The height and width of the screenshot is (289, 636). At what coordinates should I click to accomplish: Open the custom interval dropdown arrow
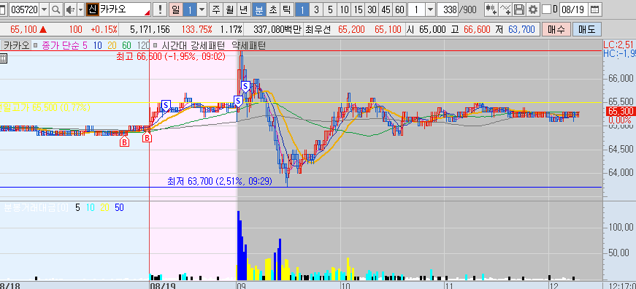point(430,9)
